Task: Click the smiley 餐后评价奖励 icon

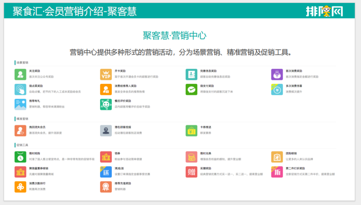Action: point(105,104)
